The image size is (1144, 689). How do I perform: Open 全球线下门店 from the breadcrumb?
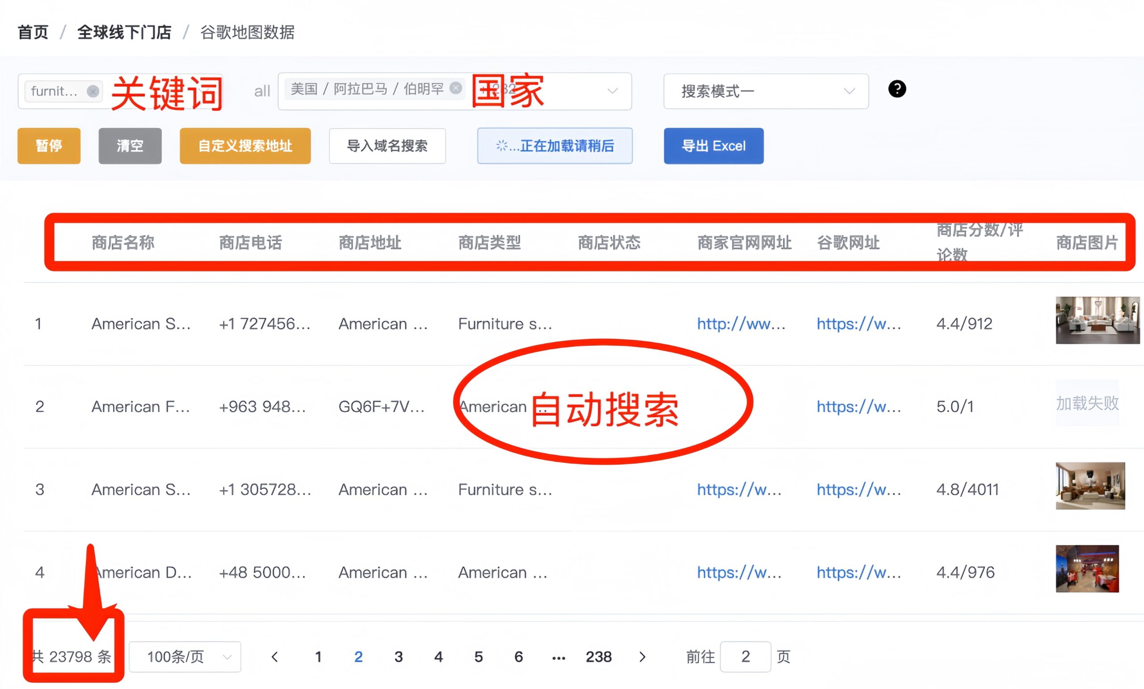click(x=123, y=33)
